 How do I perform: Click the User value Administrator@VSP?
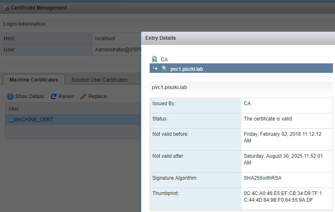(x=118, y=50)
